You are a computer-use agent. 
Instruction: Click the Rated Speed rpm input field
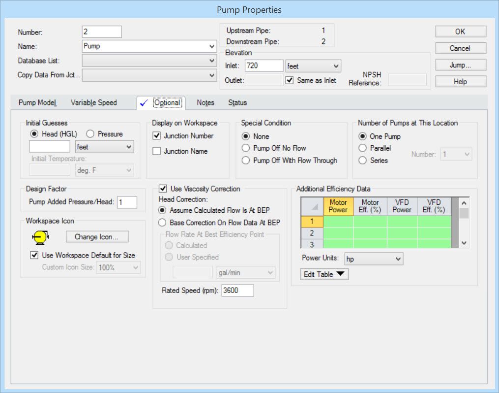(x=237, y=291)
